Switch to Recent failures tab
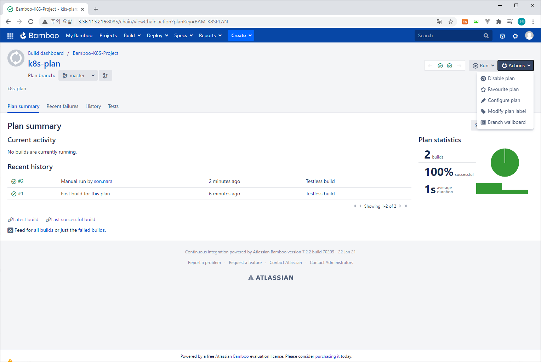The height and width of the screenshot is (362, 541). [x=62, y=106]
